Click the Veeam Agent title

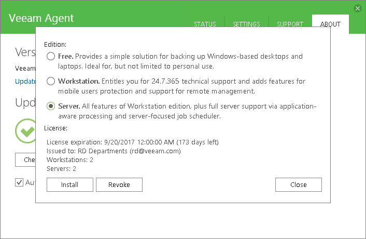click(41, 18)
